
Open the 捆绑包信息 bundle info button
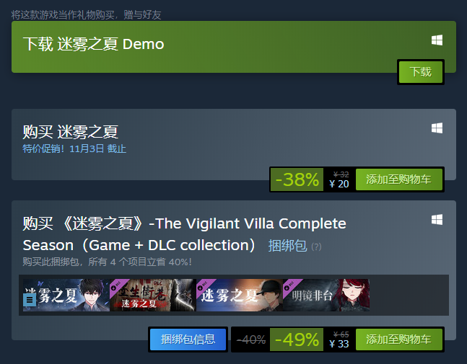click(188, 339)
